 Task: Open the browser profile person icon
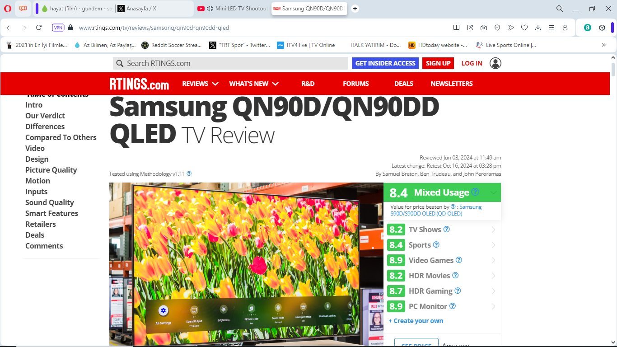point(565,28)
